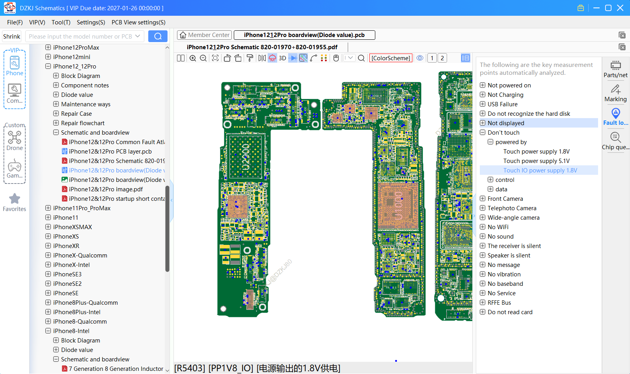Open PCB View settings(S) menu

tap(138, 22)
